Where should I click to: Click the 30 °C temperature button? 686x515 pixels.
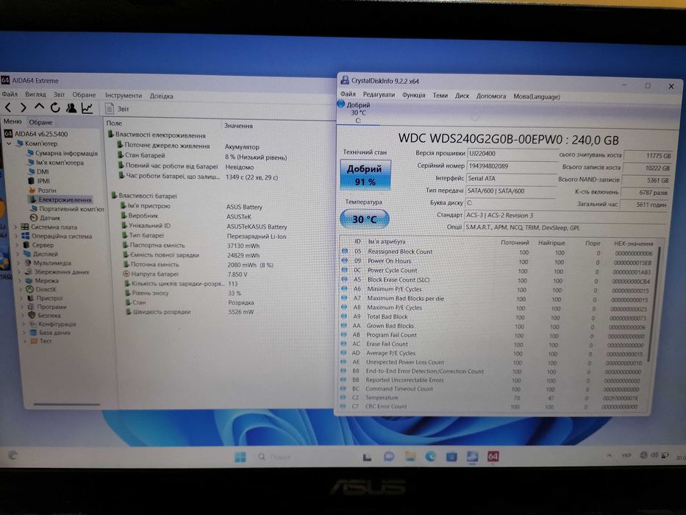pos(365,219)
